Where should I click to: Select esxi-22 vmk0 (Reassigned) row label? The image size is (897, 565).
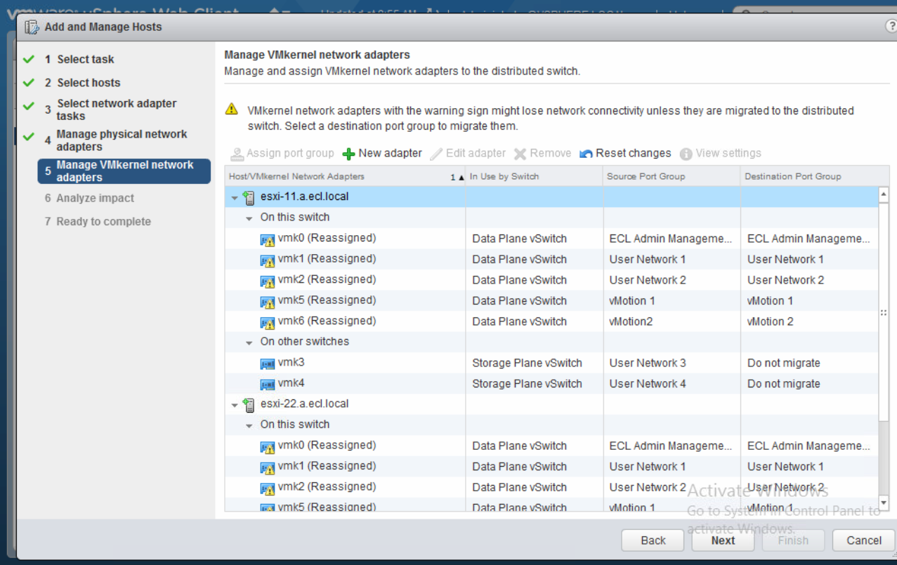point(327,445)
